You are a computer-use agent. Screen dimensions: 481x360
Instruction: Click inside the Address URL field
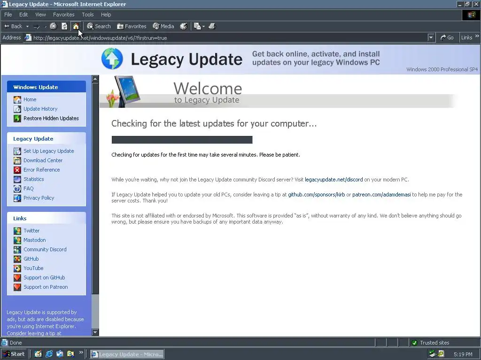click(x=229, y=37)
